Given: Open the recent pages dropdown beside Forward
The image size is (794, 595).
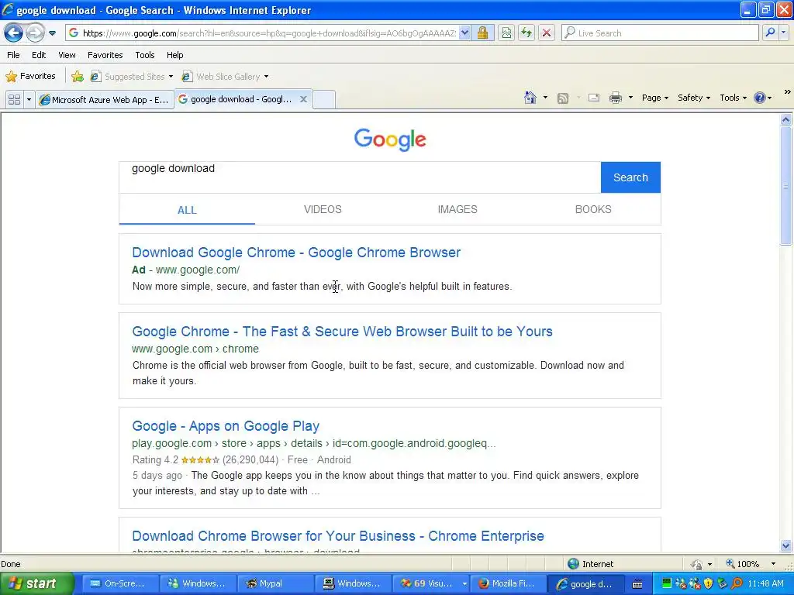Looking at the screenshot, I should [x=52, y=33].
